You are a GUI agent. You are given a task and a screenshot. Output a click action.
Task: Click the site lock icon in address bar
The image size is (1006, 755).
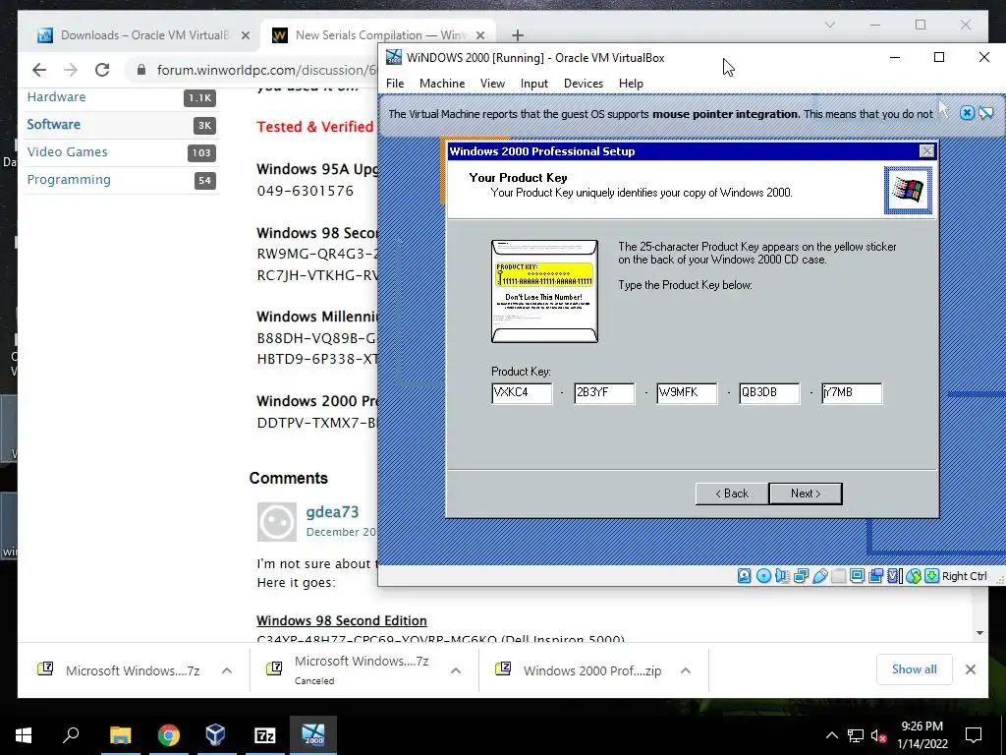pos(141,70)
